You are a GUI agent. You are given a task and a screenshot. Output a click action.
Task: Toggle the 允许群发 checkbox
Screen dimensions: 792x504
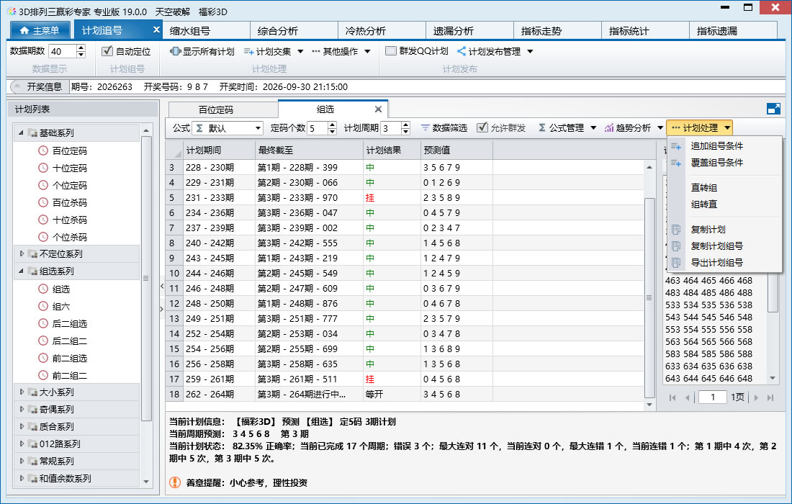point(482,127)
